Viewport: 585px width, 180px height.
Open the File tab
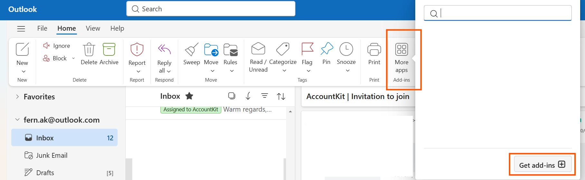pyautogui.click(x=42, y=28)
